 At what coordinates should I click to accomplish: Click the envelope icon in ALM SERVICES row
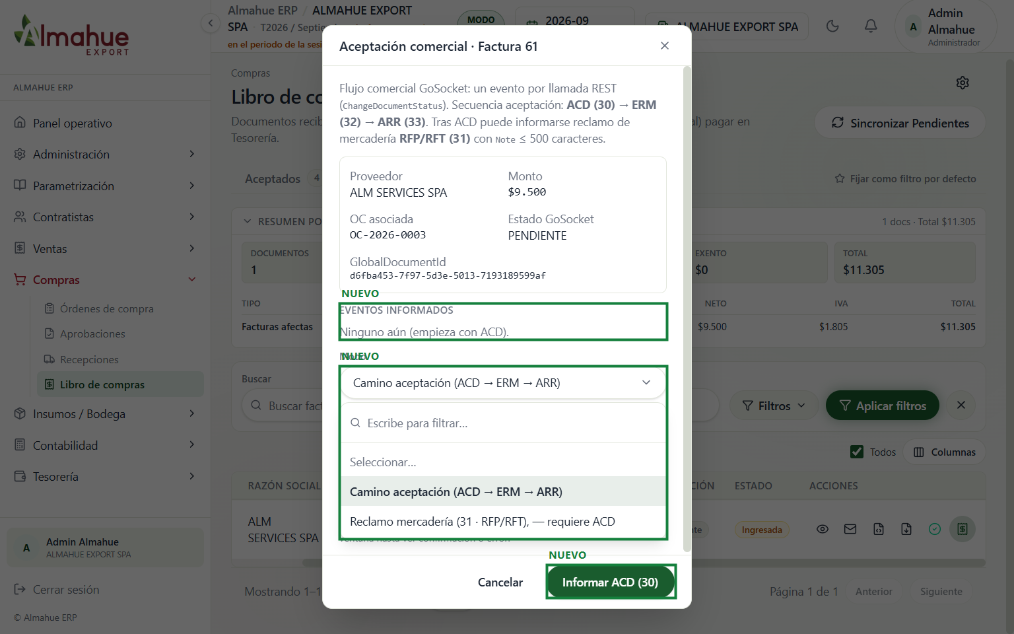pyautogui.click(x=850, y=529)
